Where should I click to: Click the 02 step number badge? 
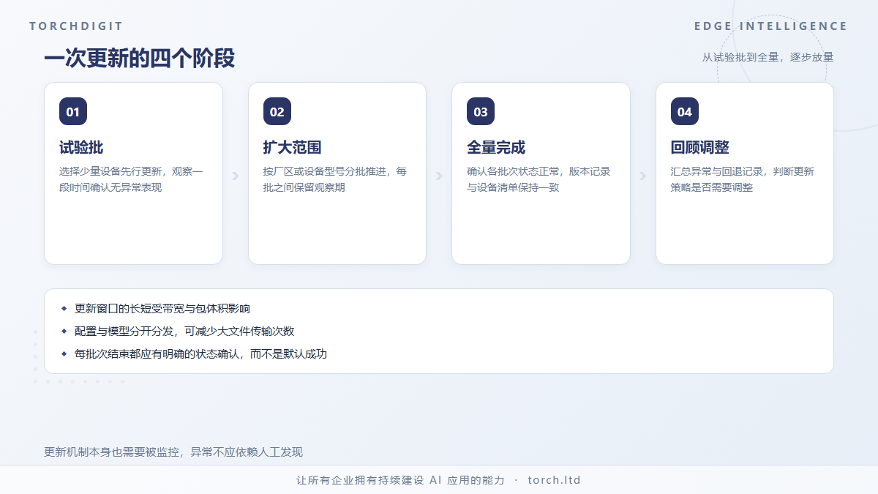tap(277, 112)
